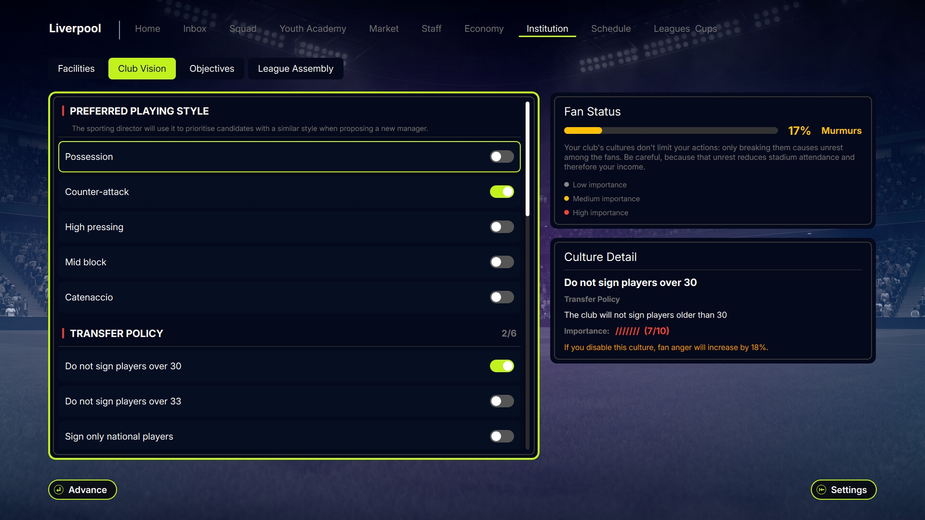Click the Advance button
Image resolution: width=925 pixels, height=520 pixels.
[82, 490]
